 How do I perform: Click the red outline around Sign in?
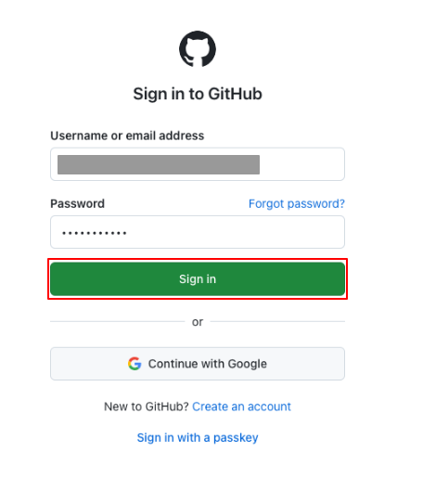point(198,259)
